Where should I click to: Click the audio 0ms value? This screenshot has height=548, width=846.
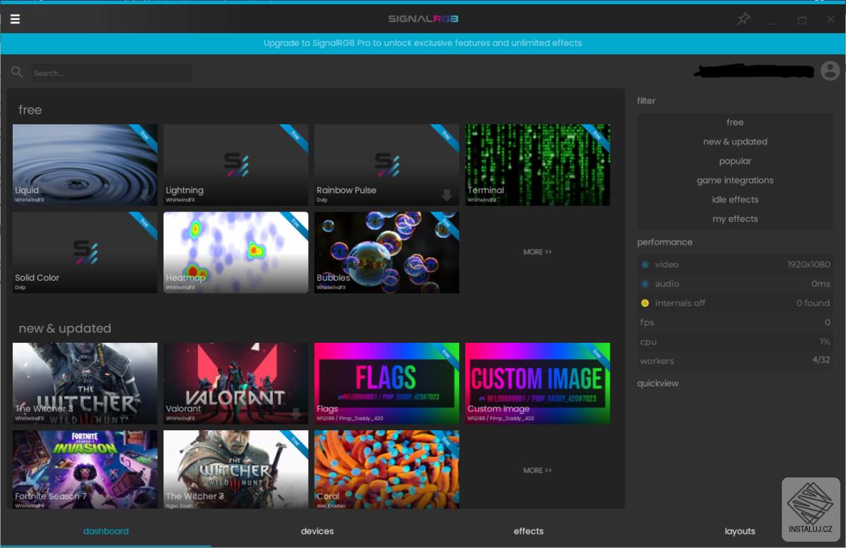(821, 284)
